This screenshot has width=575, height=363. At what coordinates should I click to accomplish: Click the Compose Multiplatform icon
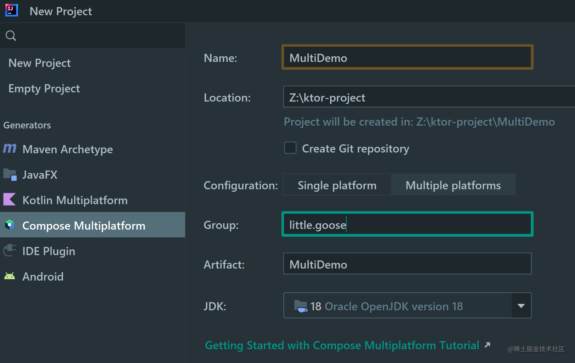click(x=10, y=225)
